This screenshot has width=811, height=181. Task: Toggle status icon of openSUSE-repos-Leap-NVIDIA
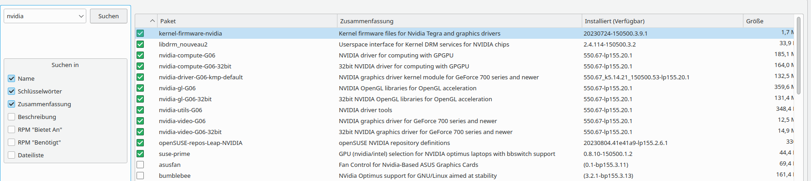point(140,143)
